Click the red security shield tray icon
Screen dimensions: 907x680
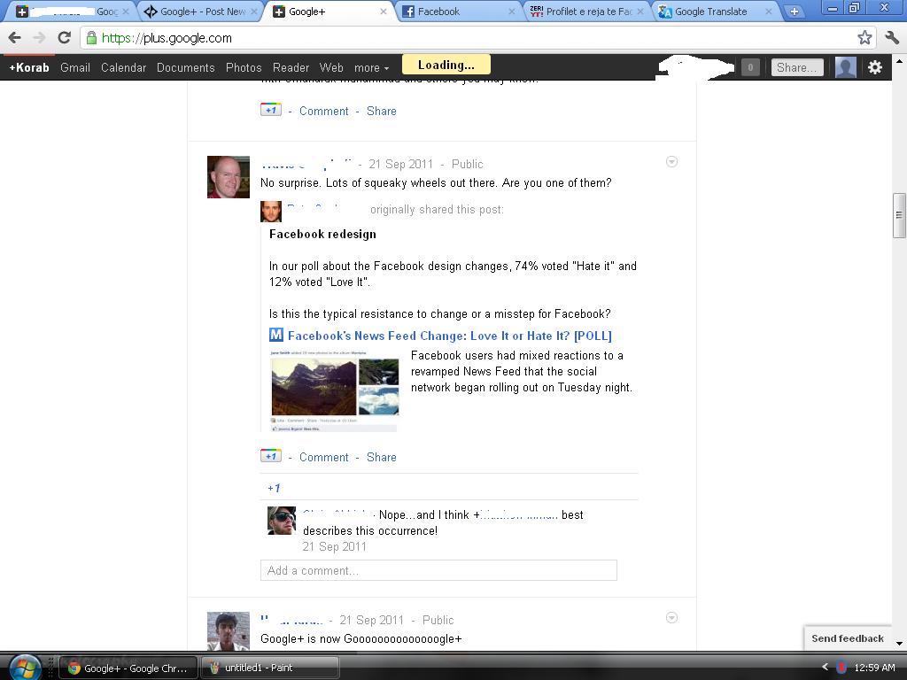[x=841, y=668]
